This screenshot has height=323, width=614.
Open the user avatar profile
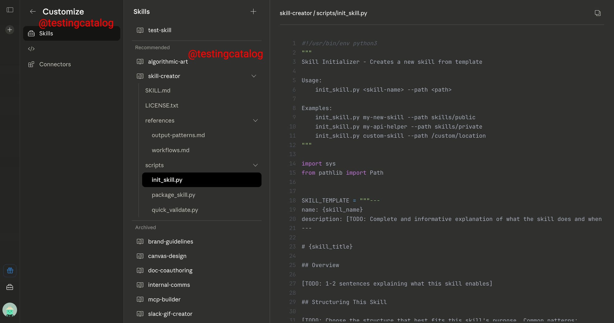tap(10, 310)
